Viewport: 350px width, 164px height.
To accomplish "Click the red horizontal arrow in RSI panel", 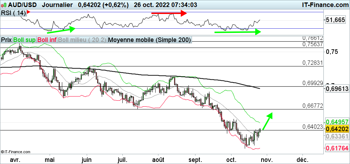I will (x=169, y=13).
